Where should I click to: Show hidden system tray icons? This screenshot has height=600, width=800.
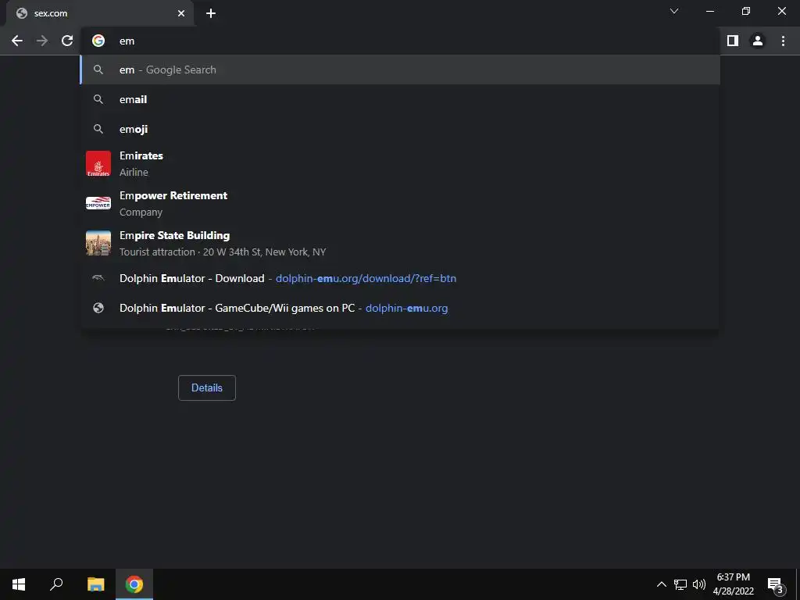click(661, 584)
